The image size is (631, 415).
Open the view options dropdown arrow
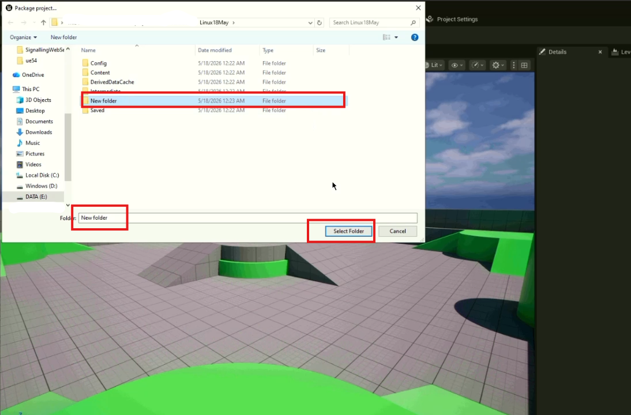click(396, 37)
